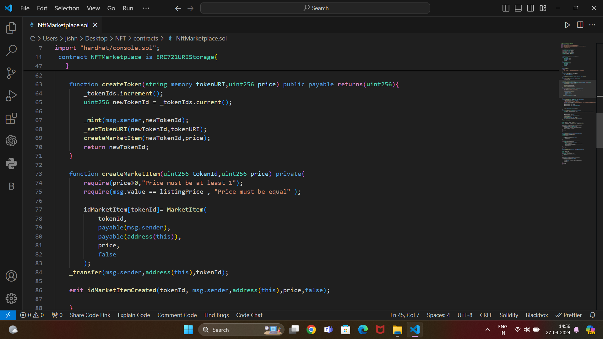The image size is (603, 339).
Task: Open the Run and Debug view
Action: click(x=11, y=96)
